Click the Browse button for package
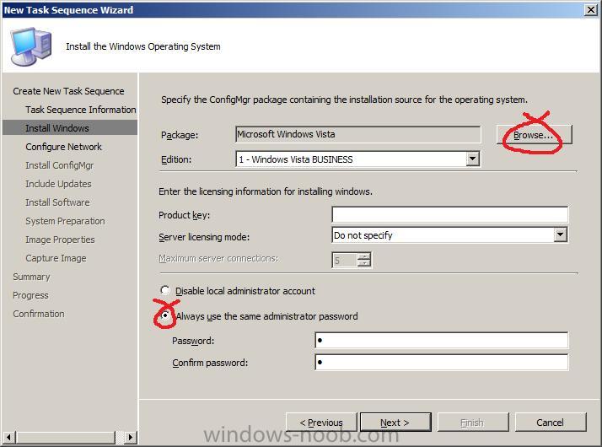Image resolution: width=602 pixels, height=447 pixels. pos(534,135)
